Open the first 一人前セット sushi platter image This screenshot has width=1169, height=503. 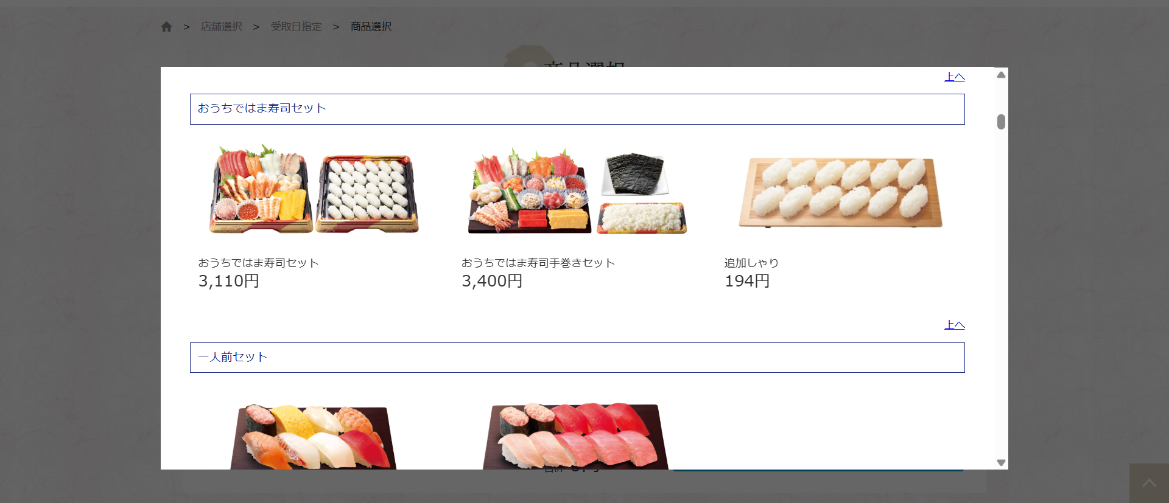(x=314, y=437)
